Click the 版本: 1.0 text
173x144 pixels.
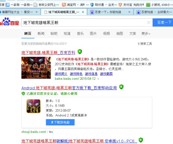[x=53, y=101]
